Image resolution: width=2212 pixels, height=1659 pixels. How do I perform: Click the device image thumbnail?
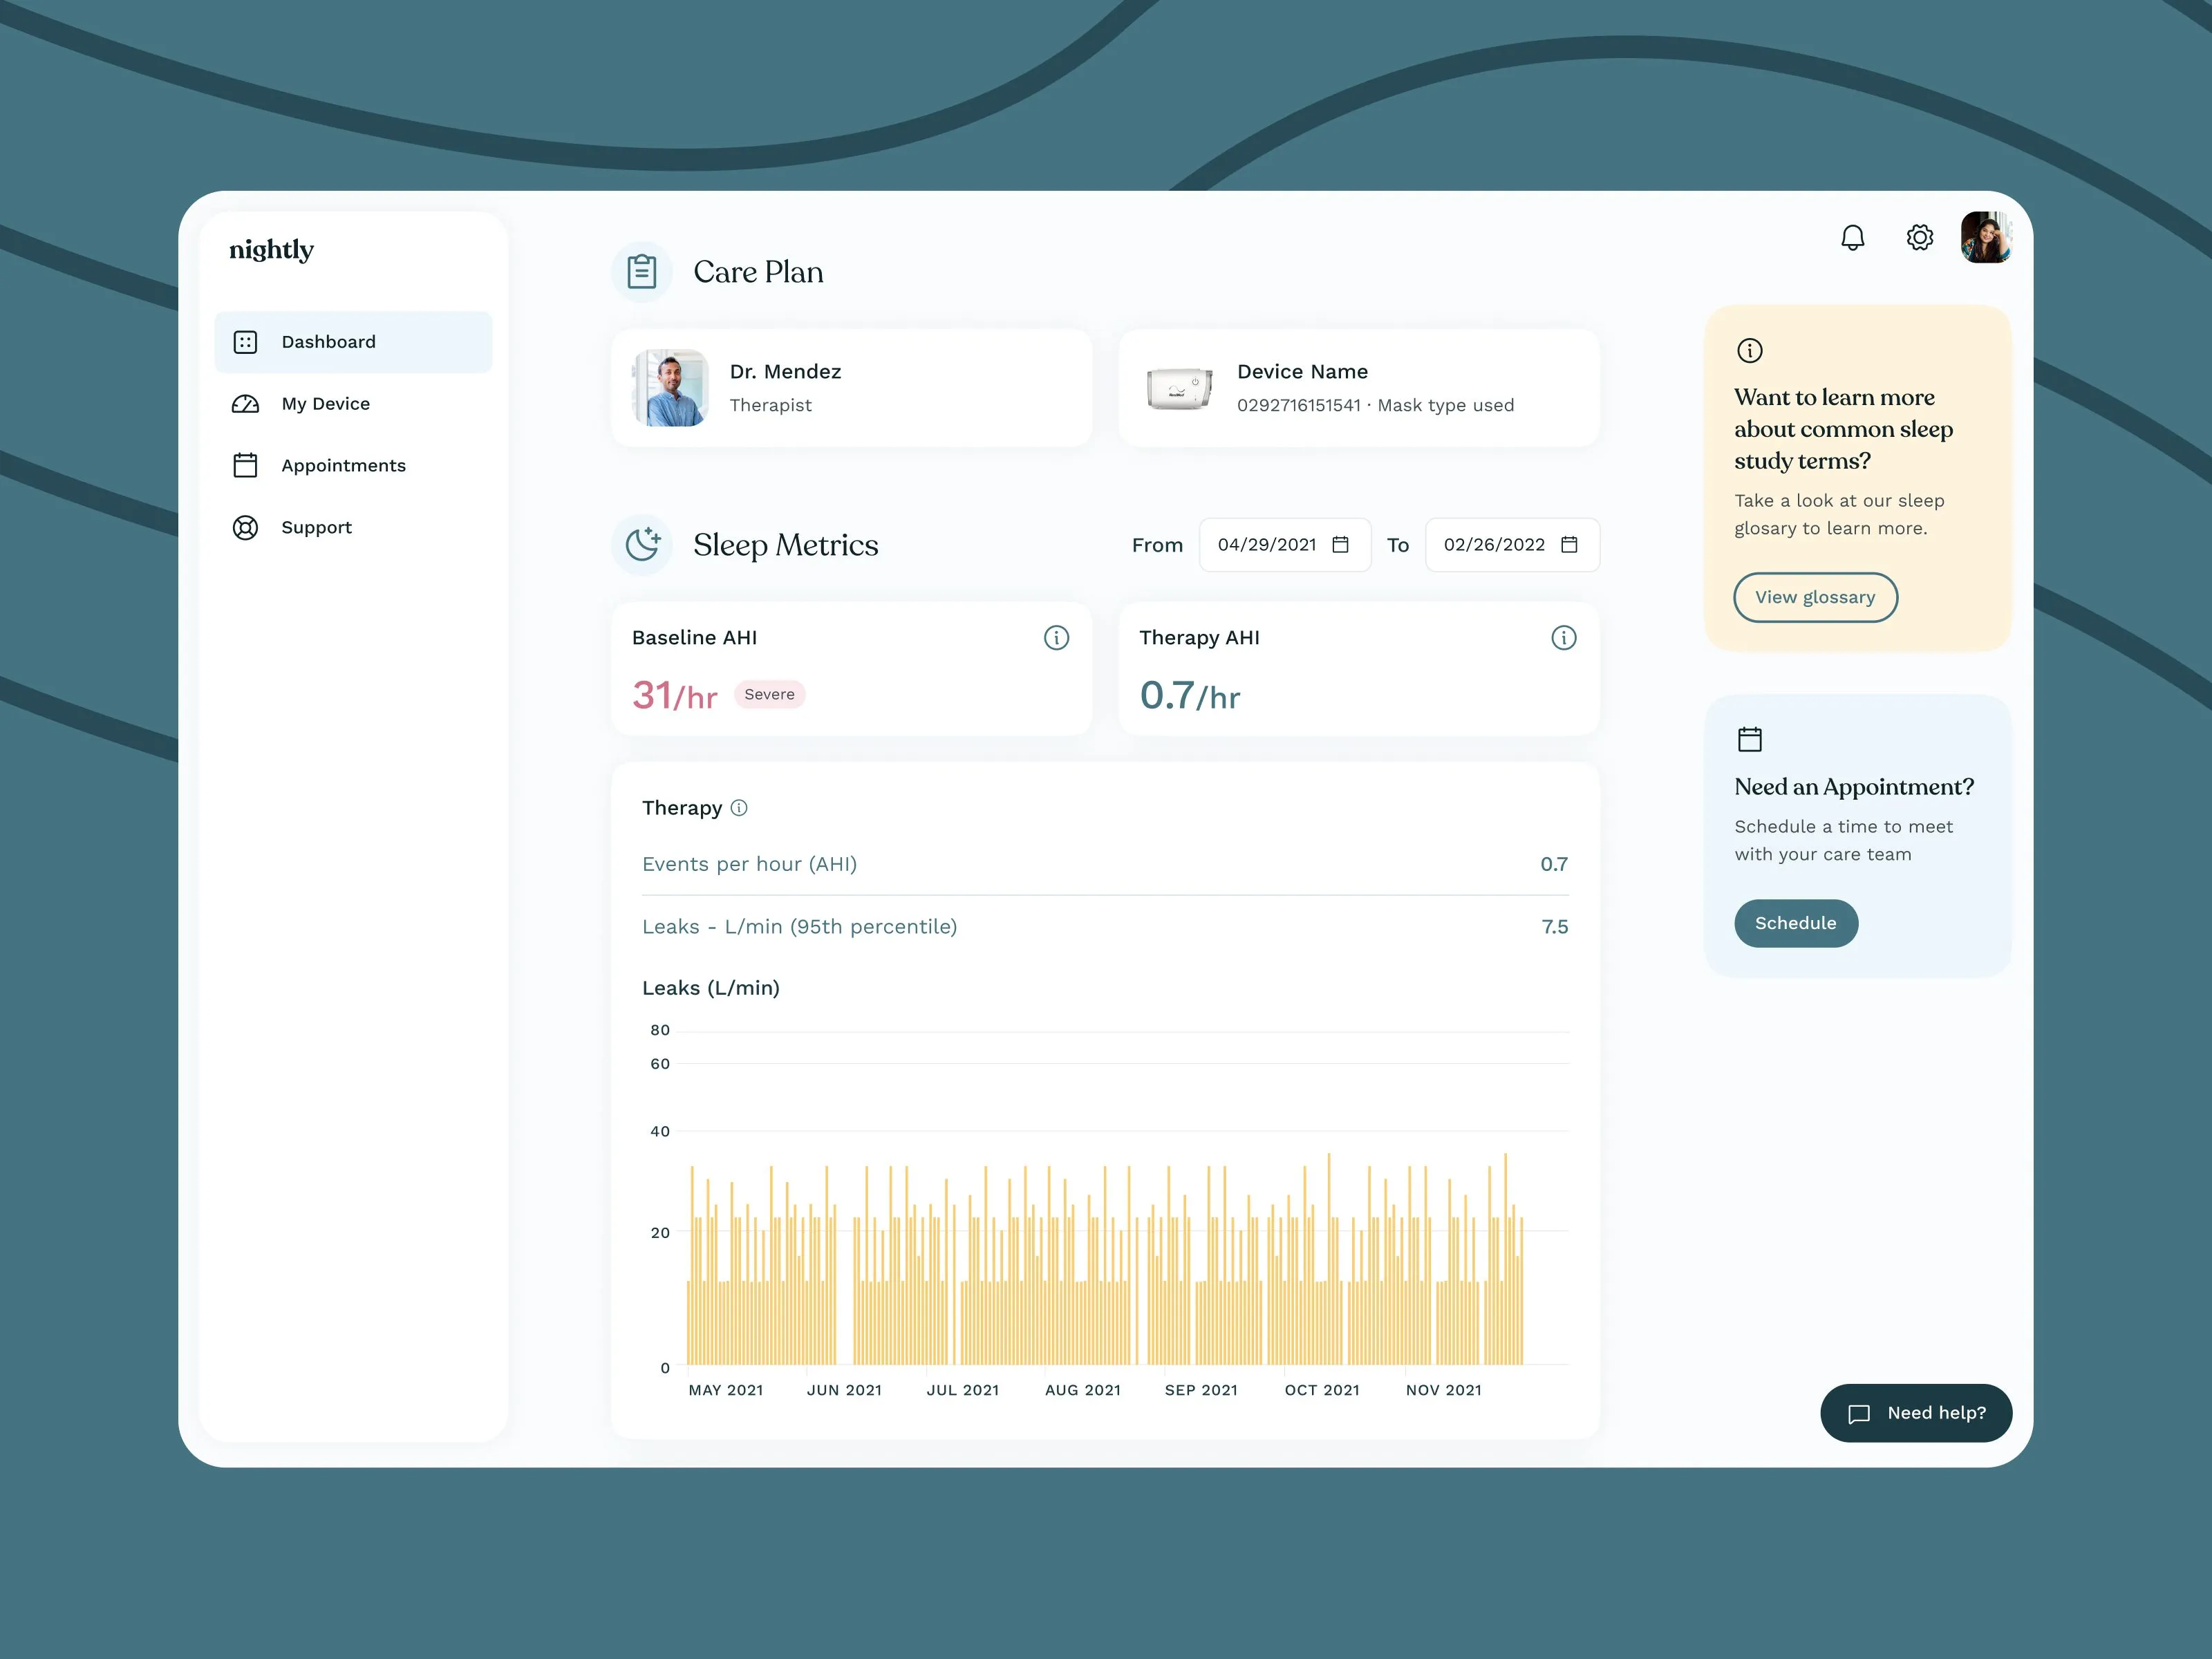click(1179, 388)
